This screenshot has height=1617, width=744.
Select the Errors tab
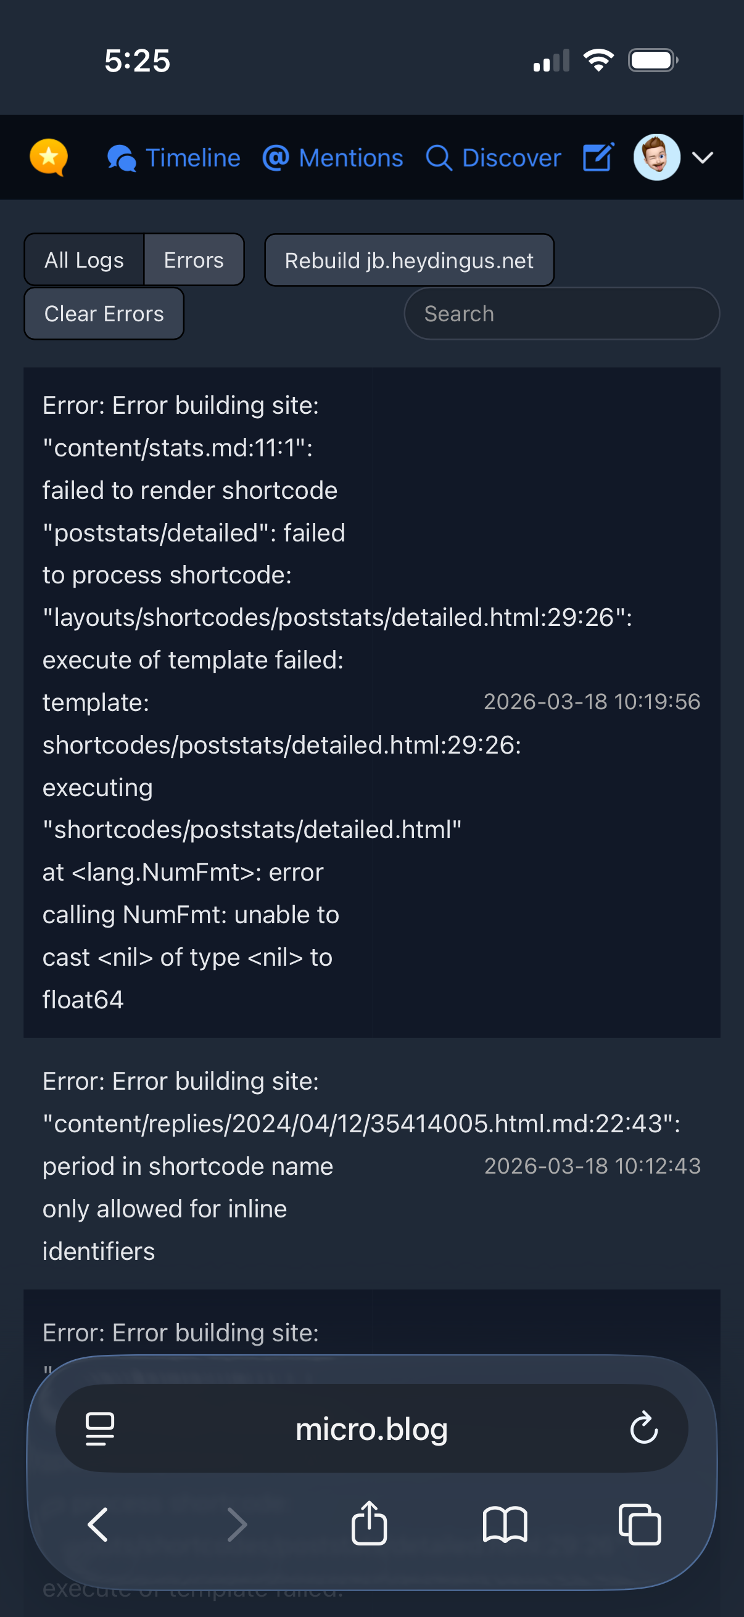[193, 259]
